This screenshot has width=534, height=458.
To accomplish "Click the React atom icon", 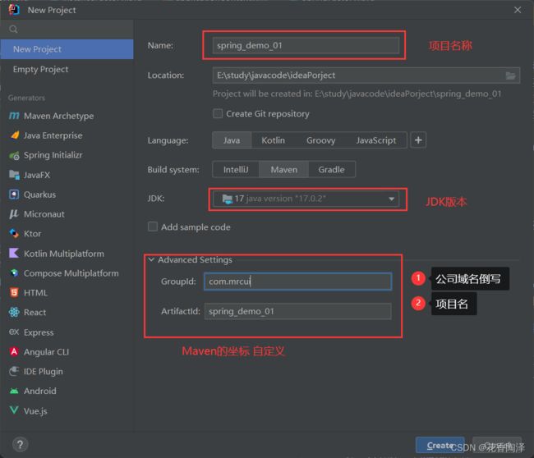I will [x=14, y=312].
